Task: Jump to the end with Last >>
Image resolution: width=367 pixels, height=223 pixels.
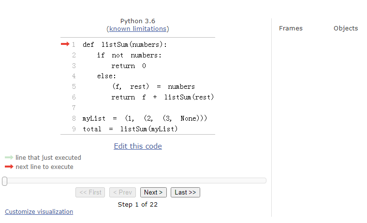Action: tap(185, 192)
